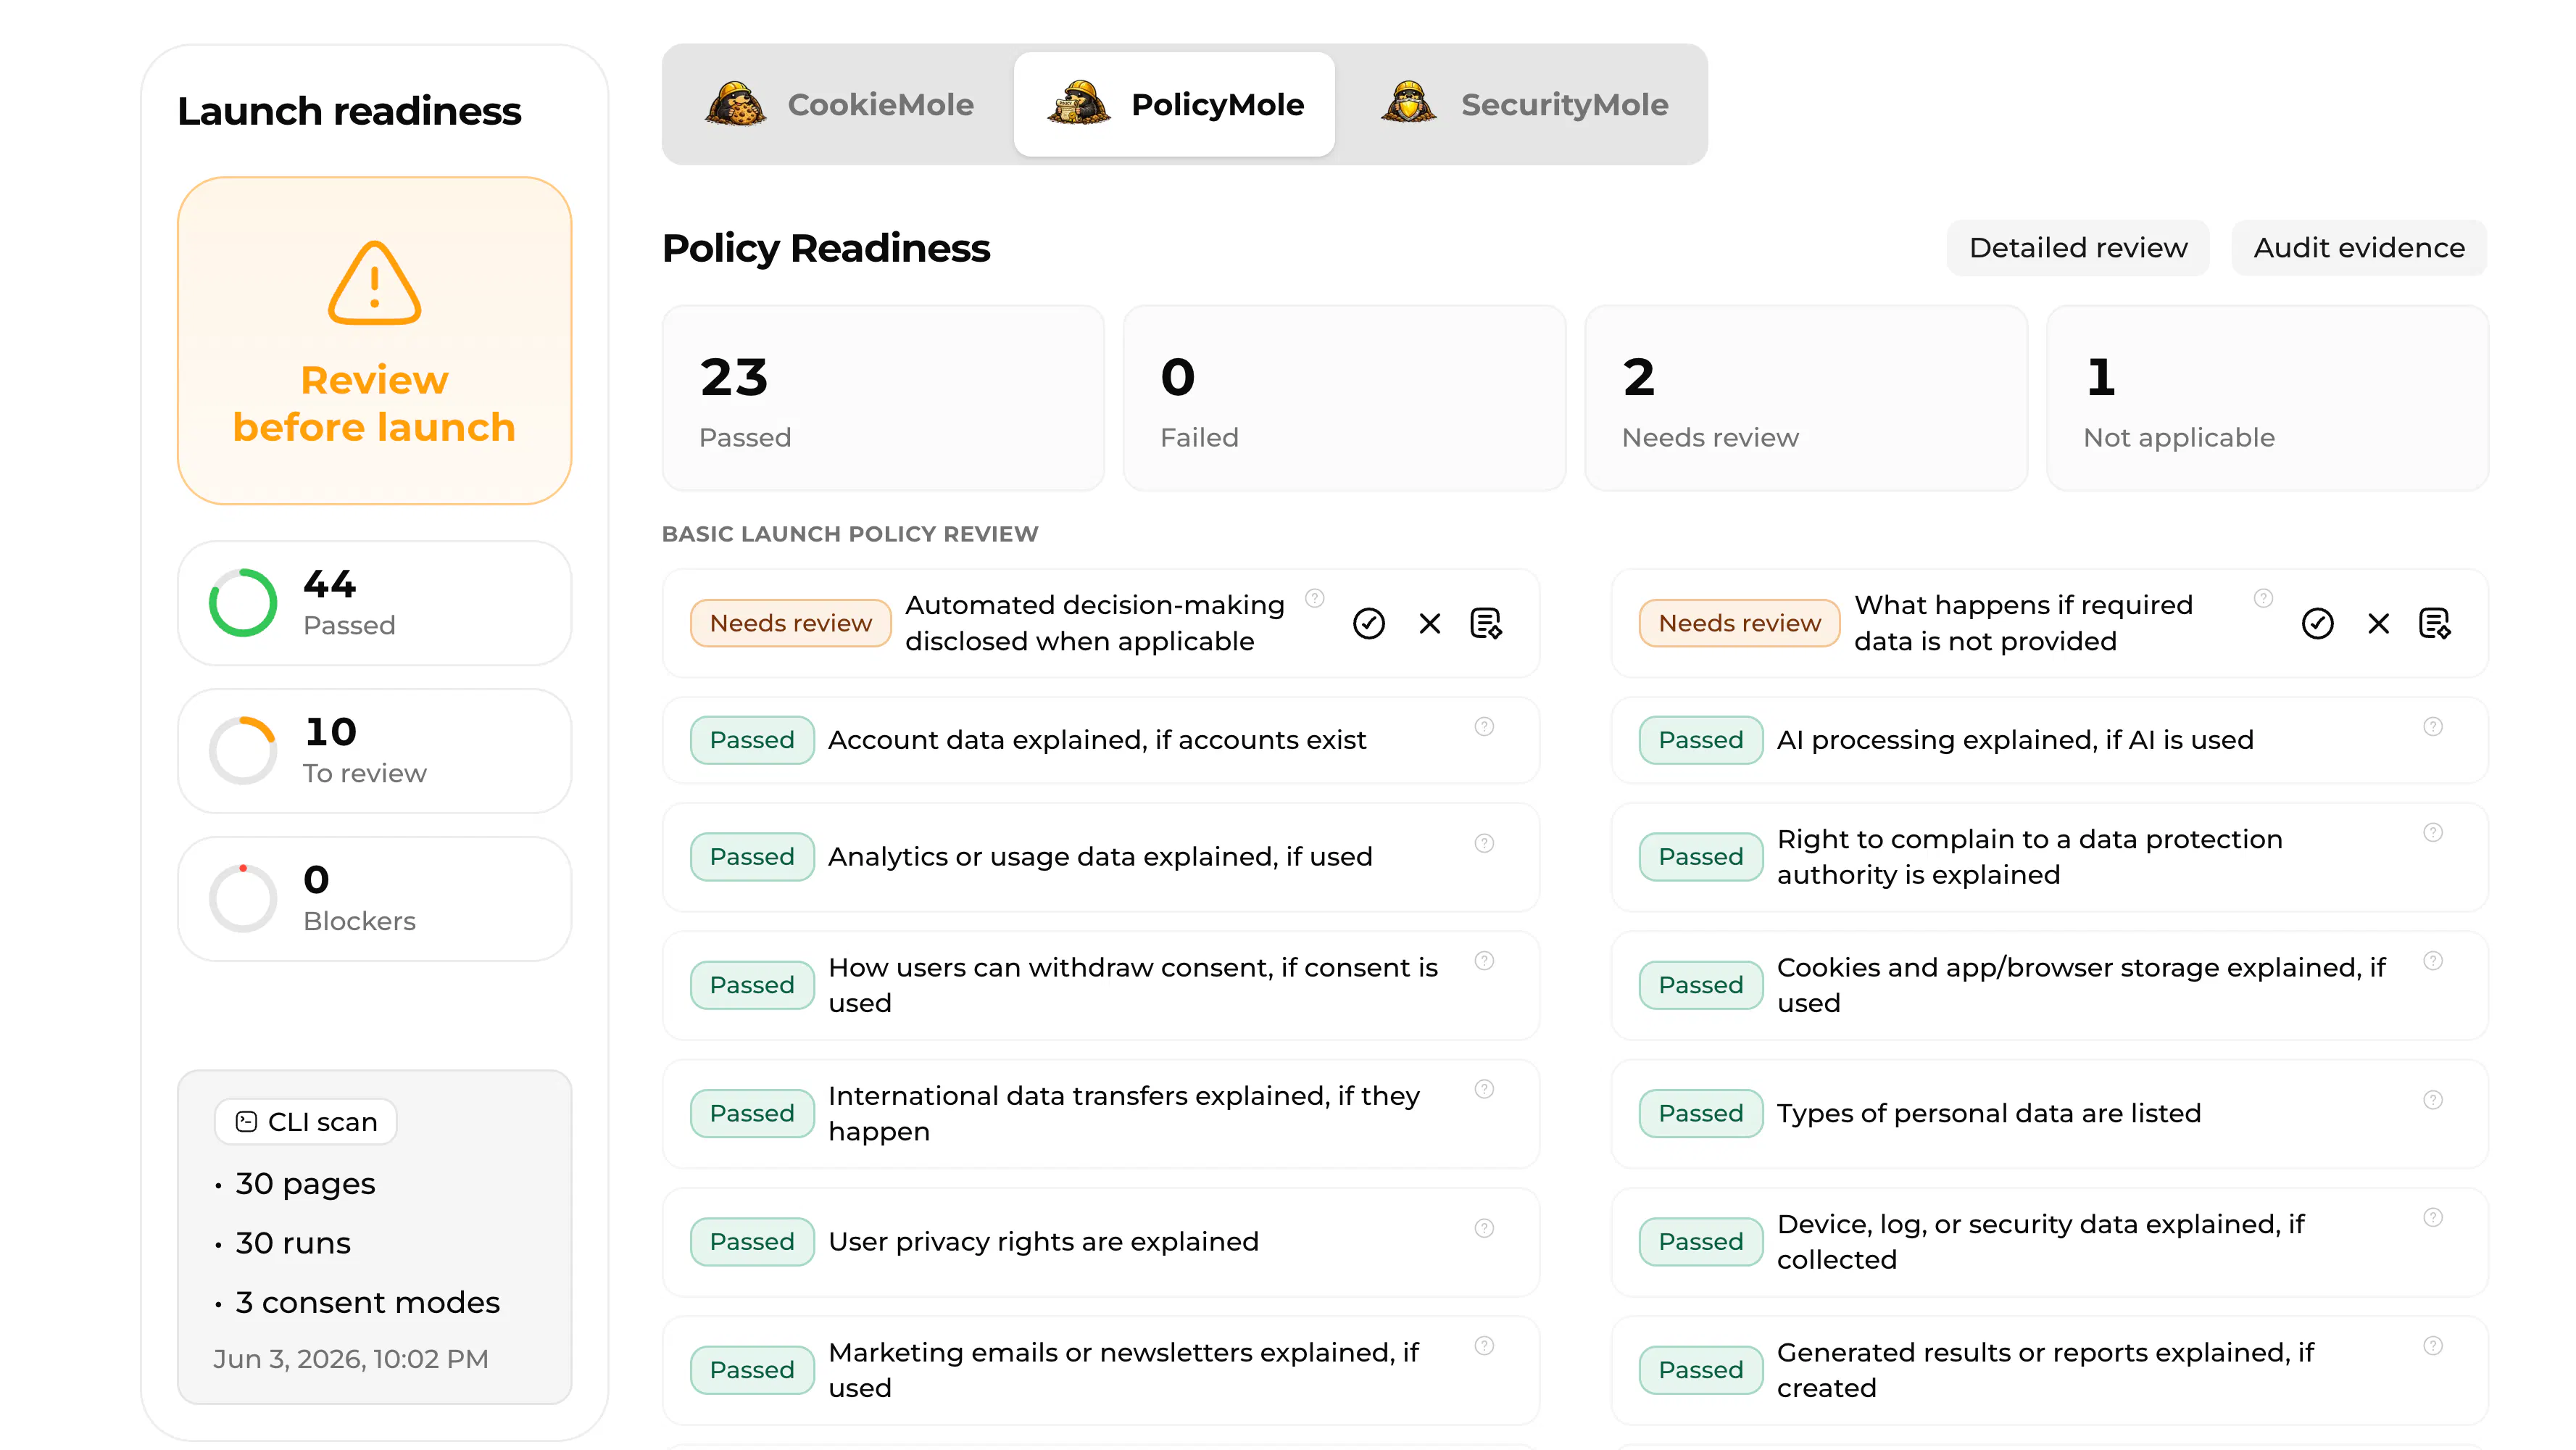The height and width of the screenshot is (1450, 2576).
Task: Expand the Analytics or usage data explained row
Action: (1100, 857)
